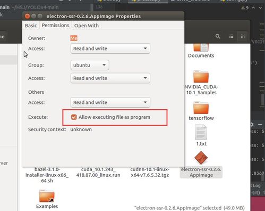Select the cuda_10.1.243 run file name

coord(98,172)
